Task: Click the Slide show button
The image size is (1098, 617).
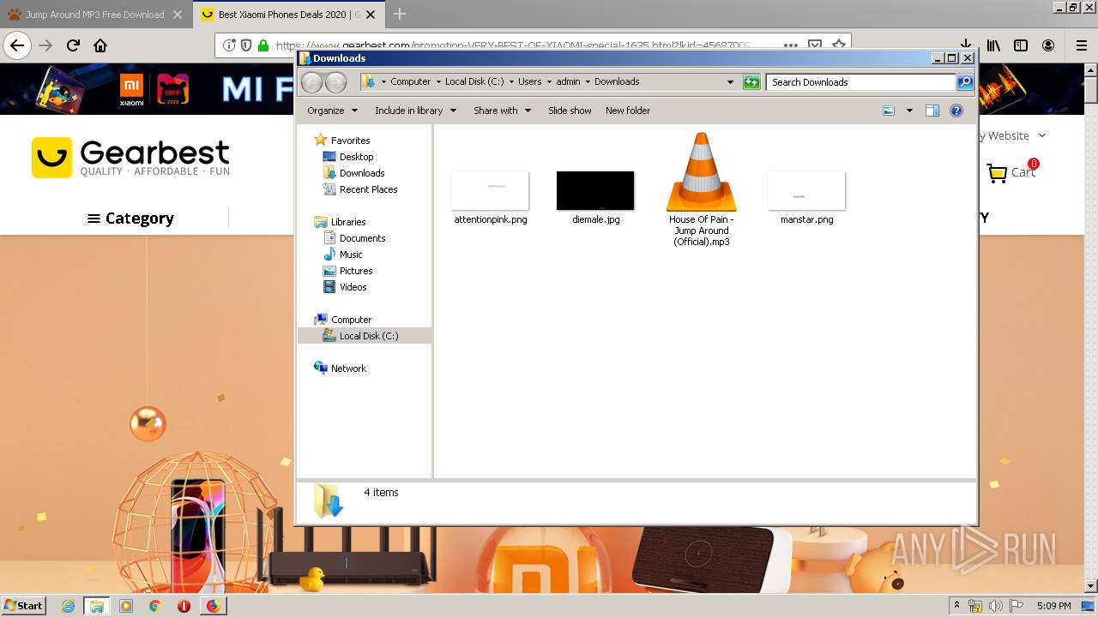Action: pyautogui.click(x=570, y=111)
